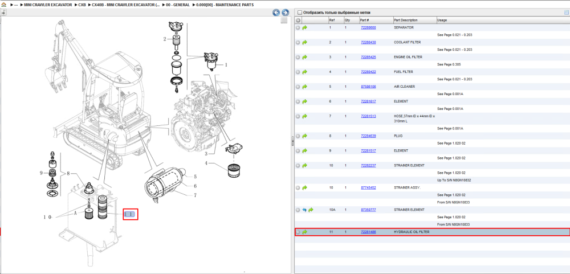Click the green arrow for the HOSE row
This screenshot has width=570, height=274.
(x=304, y=116)
